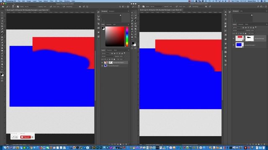268x150 pixels.
Task: Select the Hand tool in left window toolbar
Action: tap(2, 64)
